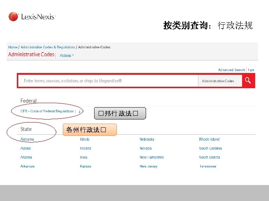This screenshot has height=201, width=269.
Task: Open the Actions dropdown menu
Action: (67, 55)
